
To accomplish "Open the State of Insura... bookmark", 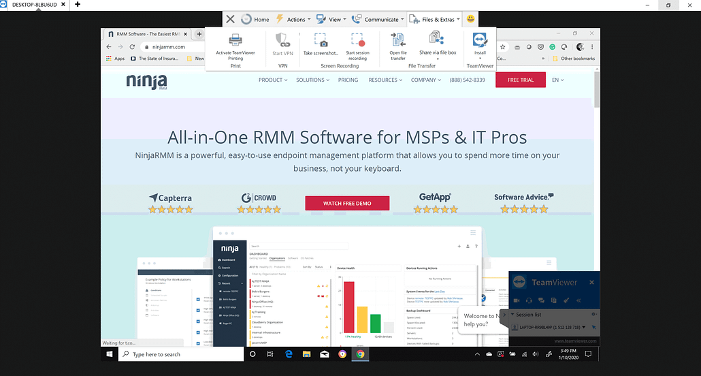I will click(x=154, y=58).
